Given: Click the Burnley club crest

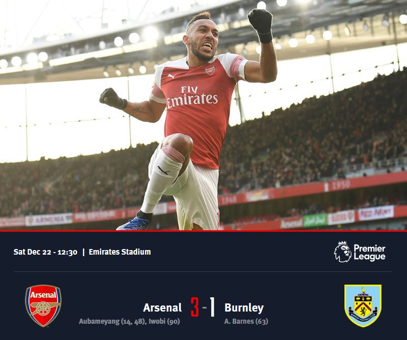Looking at the screenshot, I should pyautogui.click(x=363, y=306).
